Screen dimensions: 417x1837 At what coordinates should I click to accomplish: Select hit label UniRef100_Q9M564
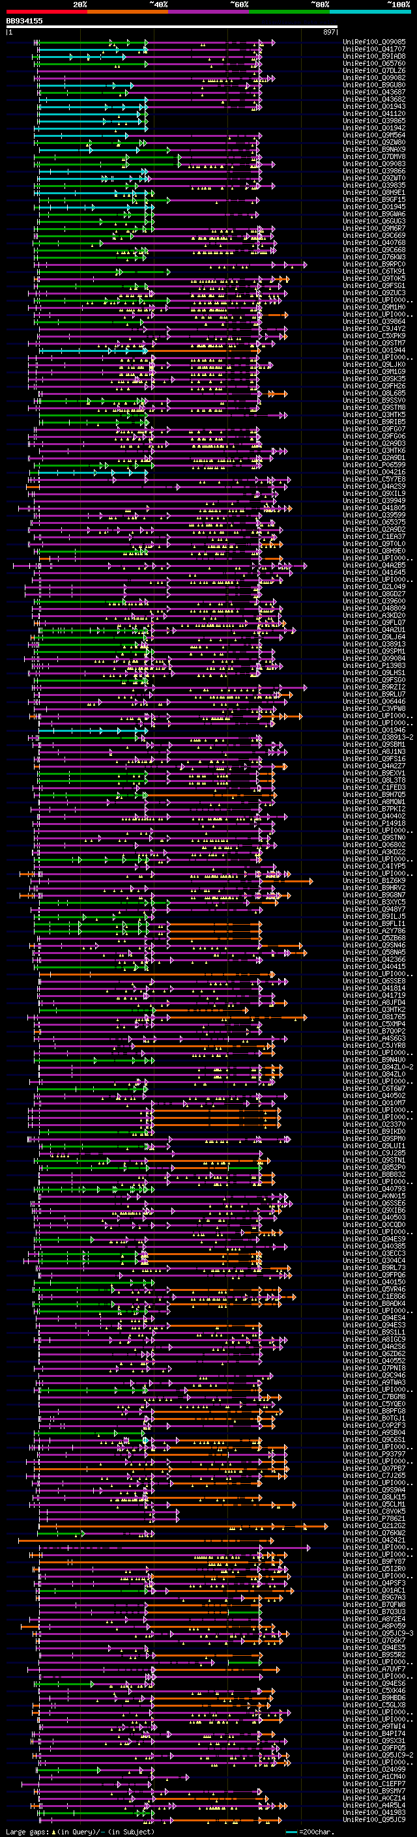point(374,135)
